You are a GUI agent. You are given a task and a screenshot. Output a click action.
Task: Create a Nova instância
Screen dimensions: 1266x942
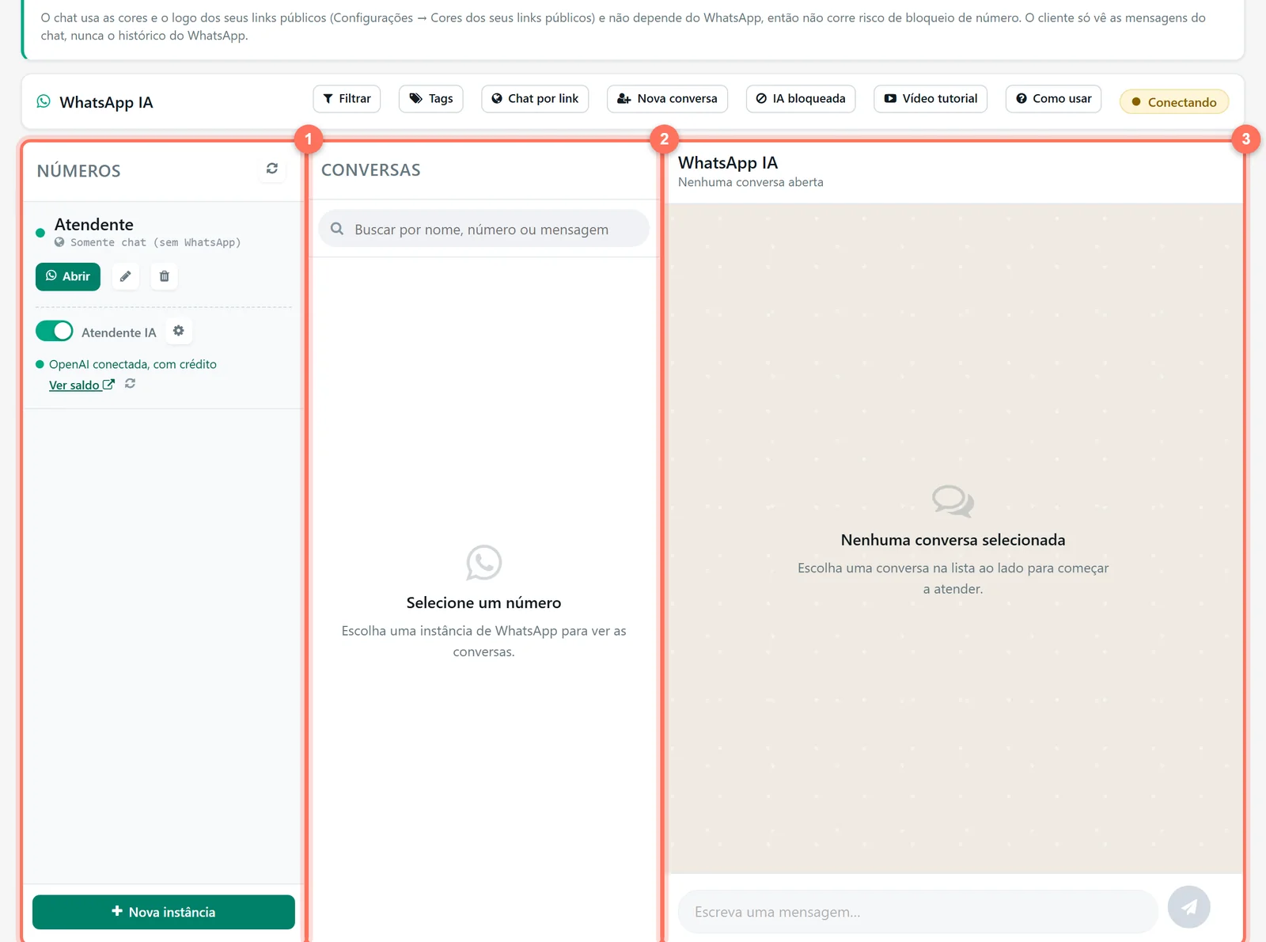click(x=164, y=912)
